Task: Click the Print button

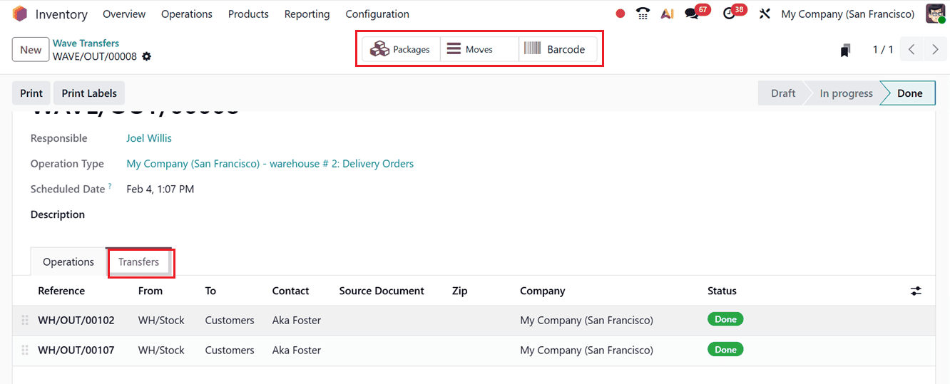Action: pos(31,93)
